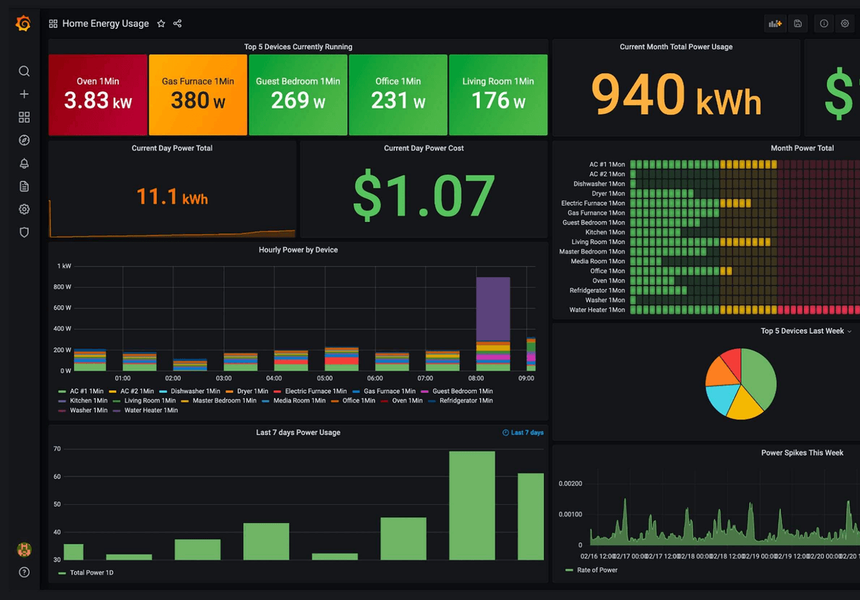Click the dashboard grid icon beside title

pyautogui.click(x=53, y=24)
